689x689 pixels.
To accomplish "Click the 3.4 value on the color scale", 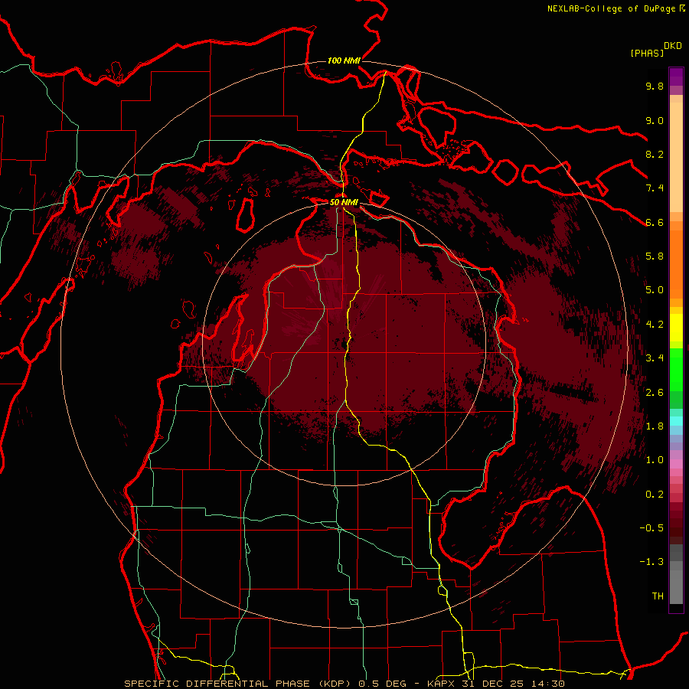I will click(655, 358).
